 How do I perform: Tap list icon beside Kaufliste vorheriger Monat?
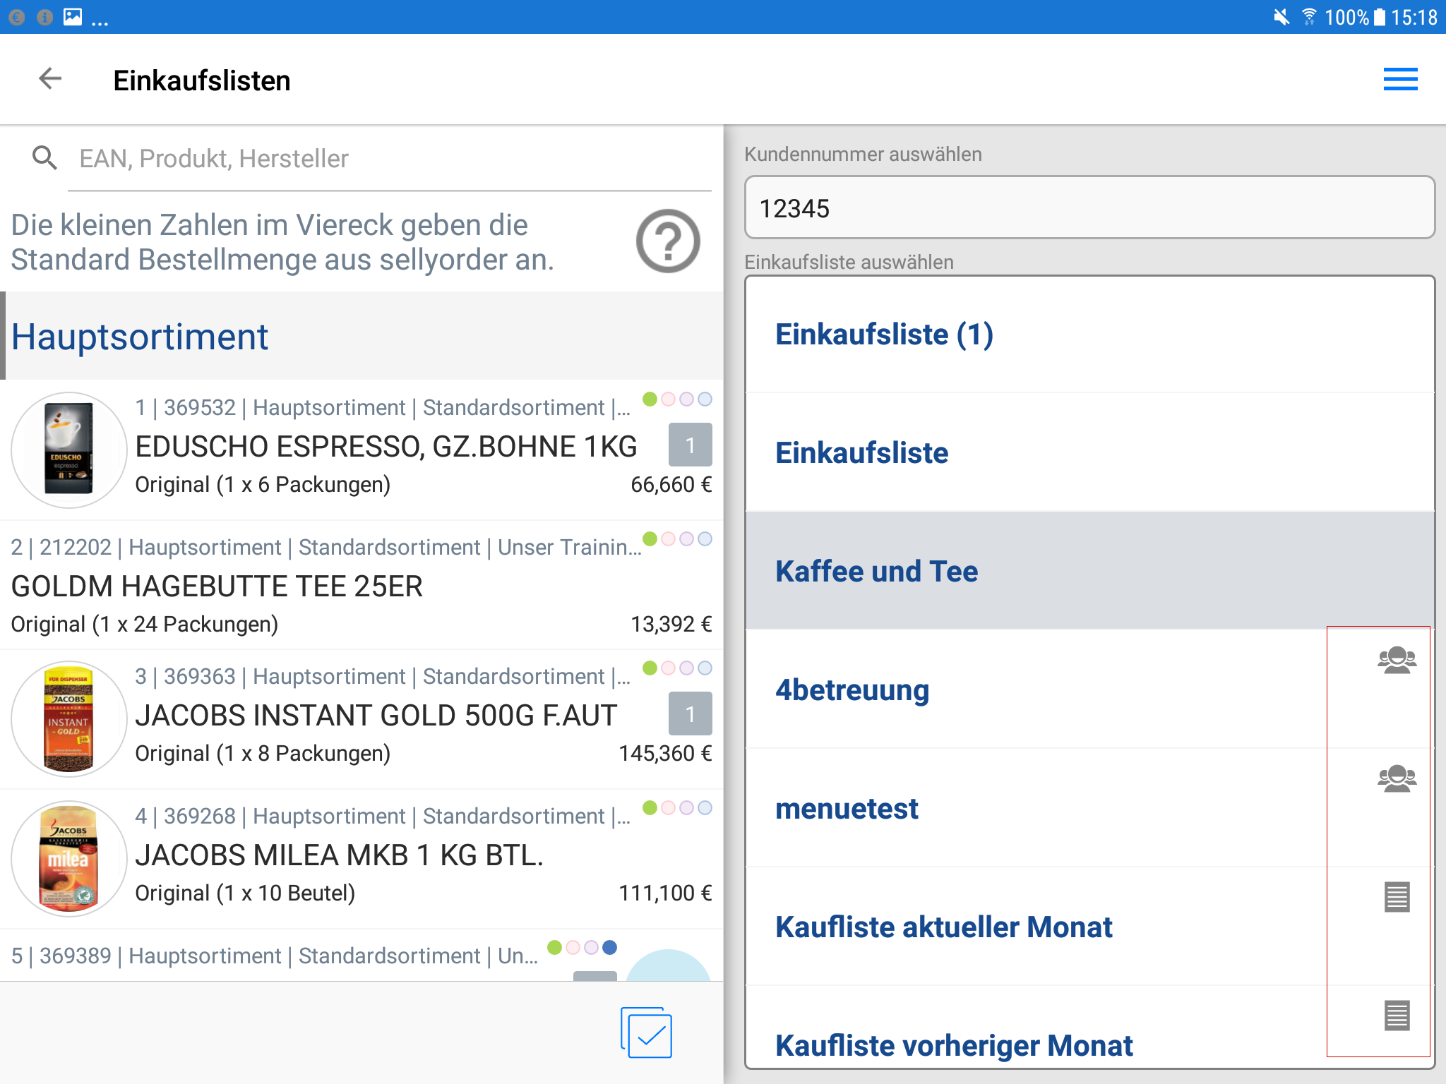tap(1396, 1016)
